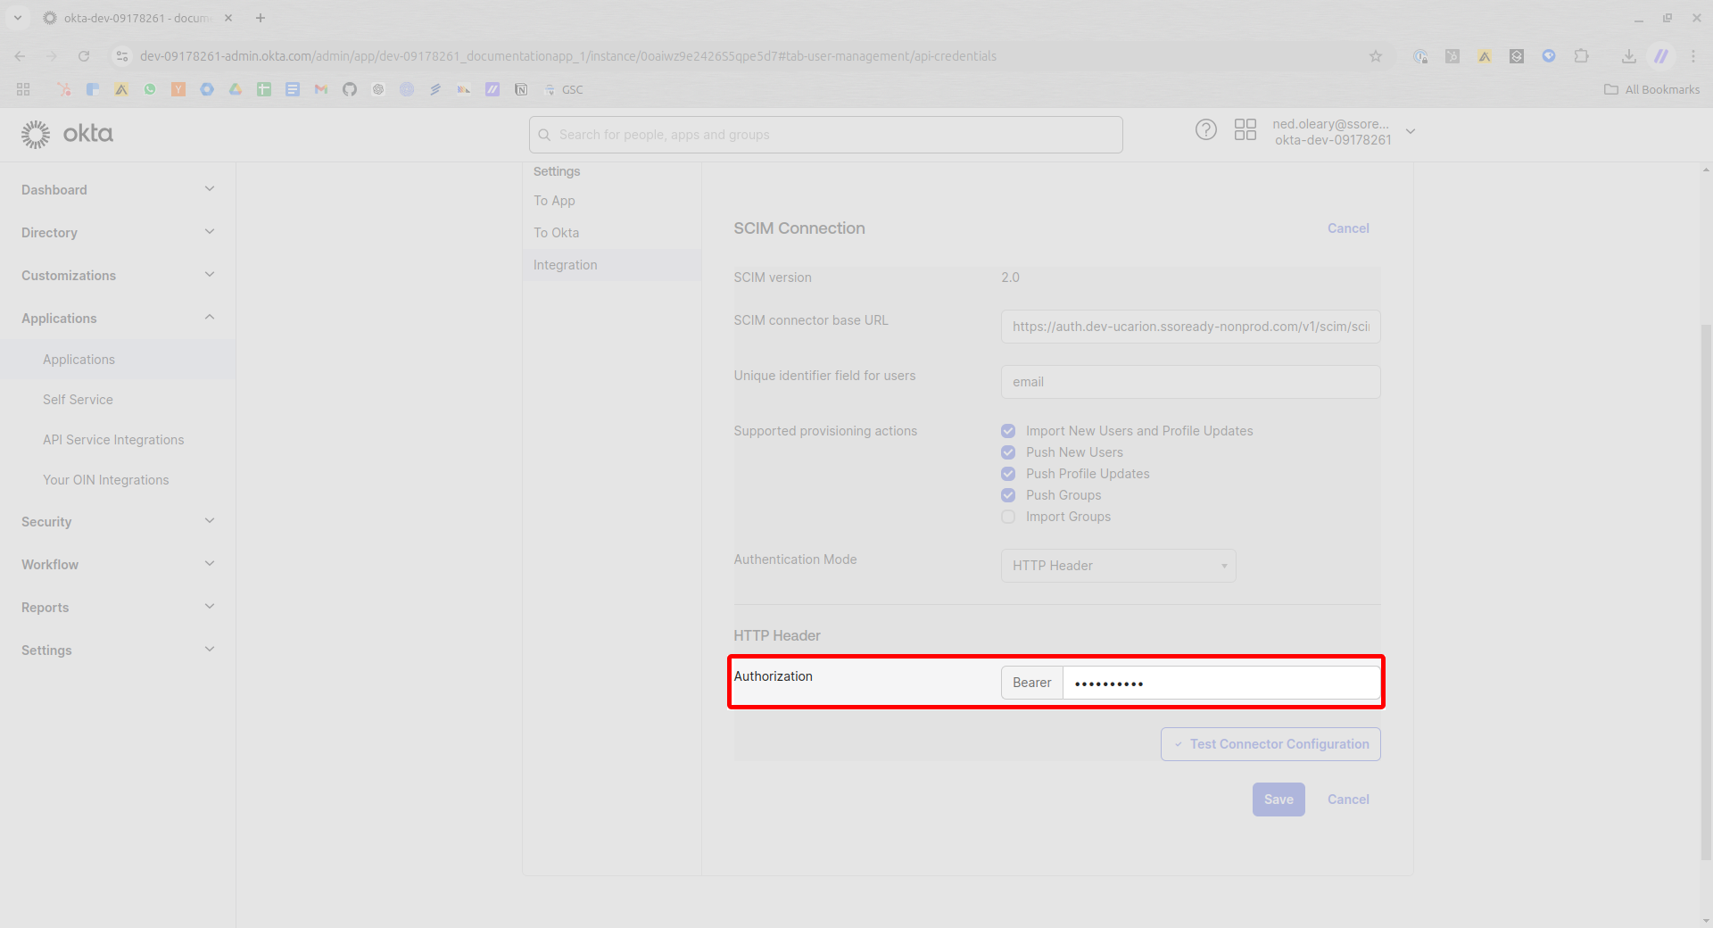Expand the Security sidebar section

(118, 522)
